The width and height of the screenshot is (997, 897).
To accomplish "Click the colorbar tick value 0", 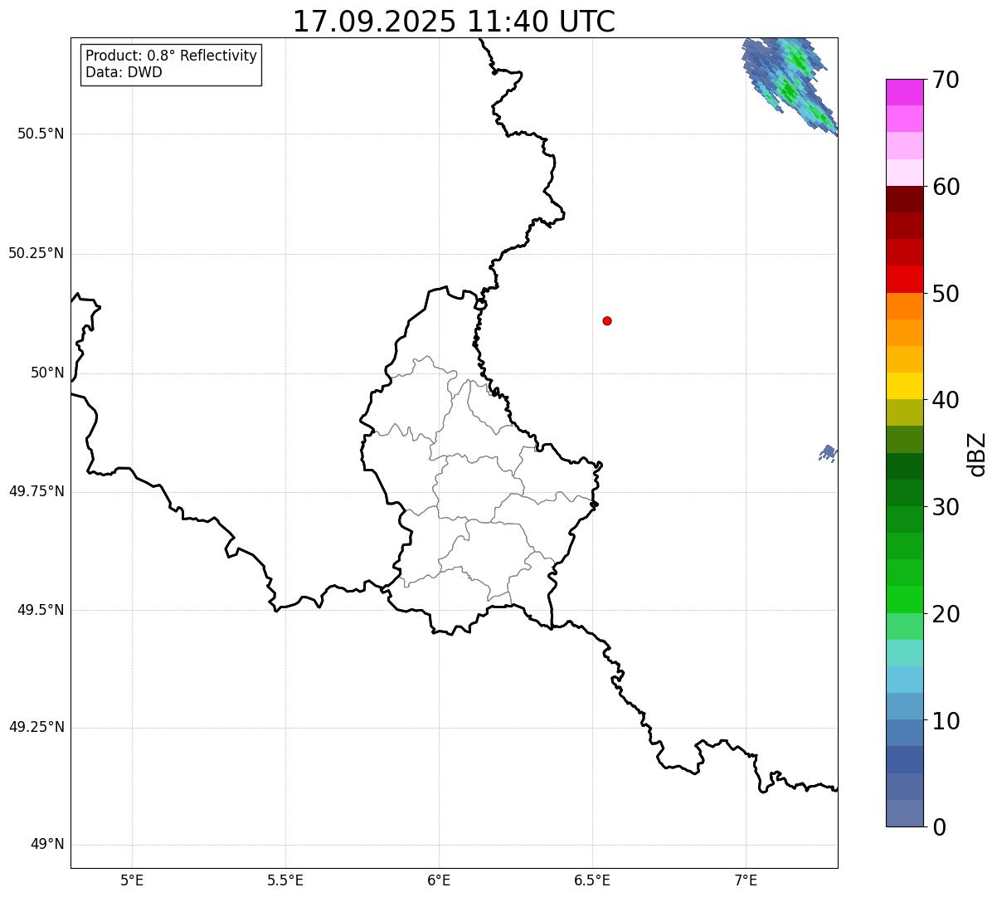I will [x=939, y=827].
